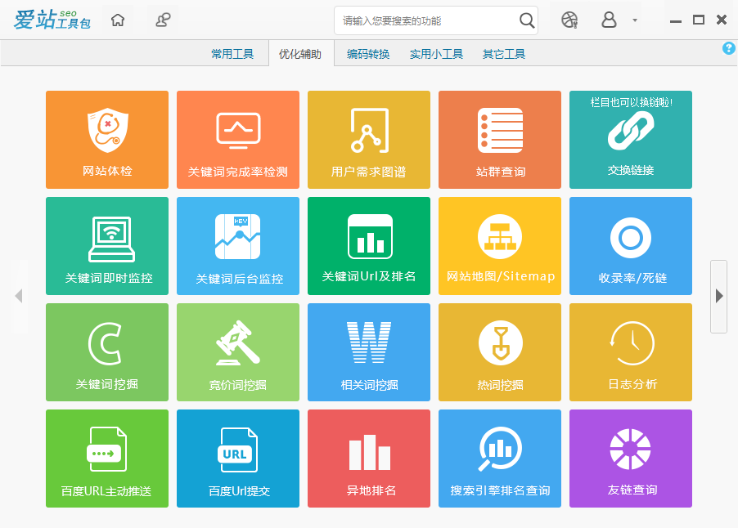This screenshot has height=528, width=738.
Task: Launch 搜索引擎排名查询 search engine rank checker
Action: point(499,458)
